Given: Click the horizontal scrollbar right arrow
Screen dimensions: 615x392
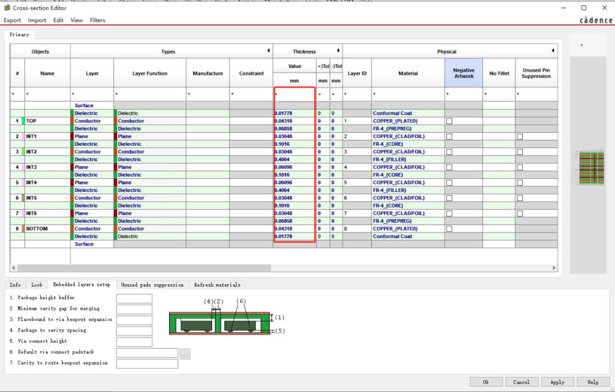Looking at the screenshot, I should click(553, 268).
